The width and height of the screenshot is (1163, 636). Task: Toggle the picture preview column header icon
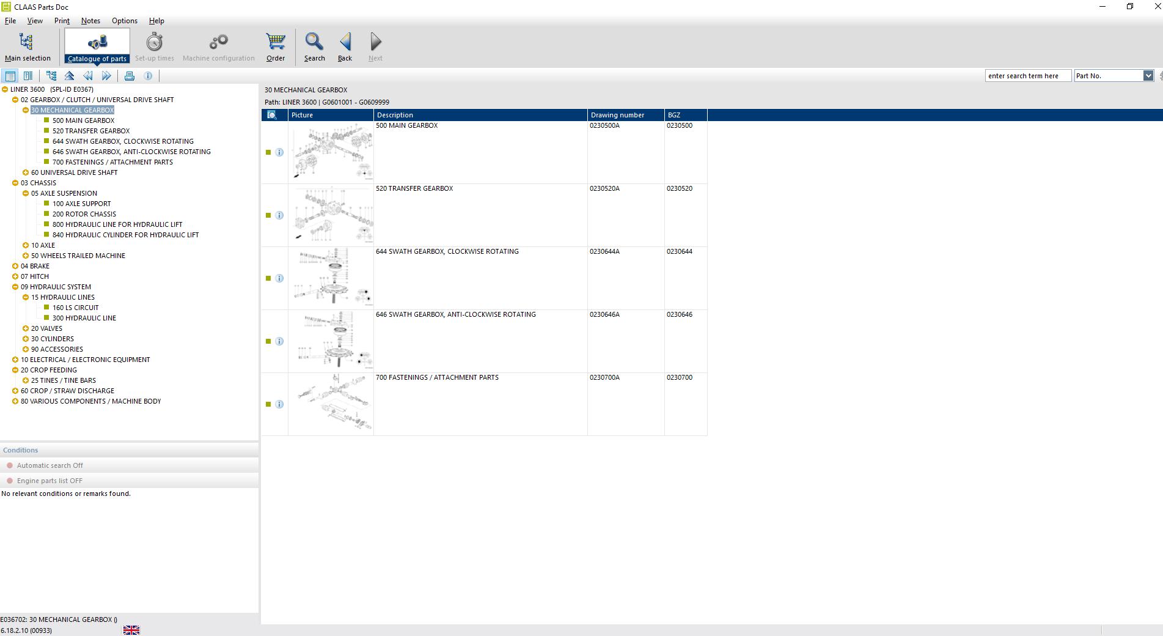click(272, 115)
